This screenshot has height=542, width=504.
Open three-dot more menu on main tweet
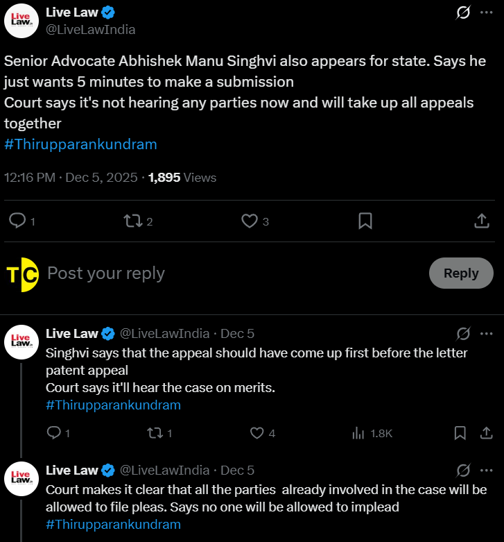point(486,12)
